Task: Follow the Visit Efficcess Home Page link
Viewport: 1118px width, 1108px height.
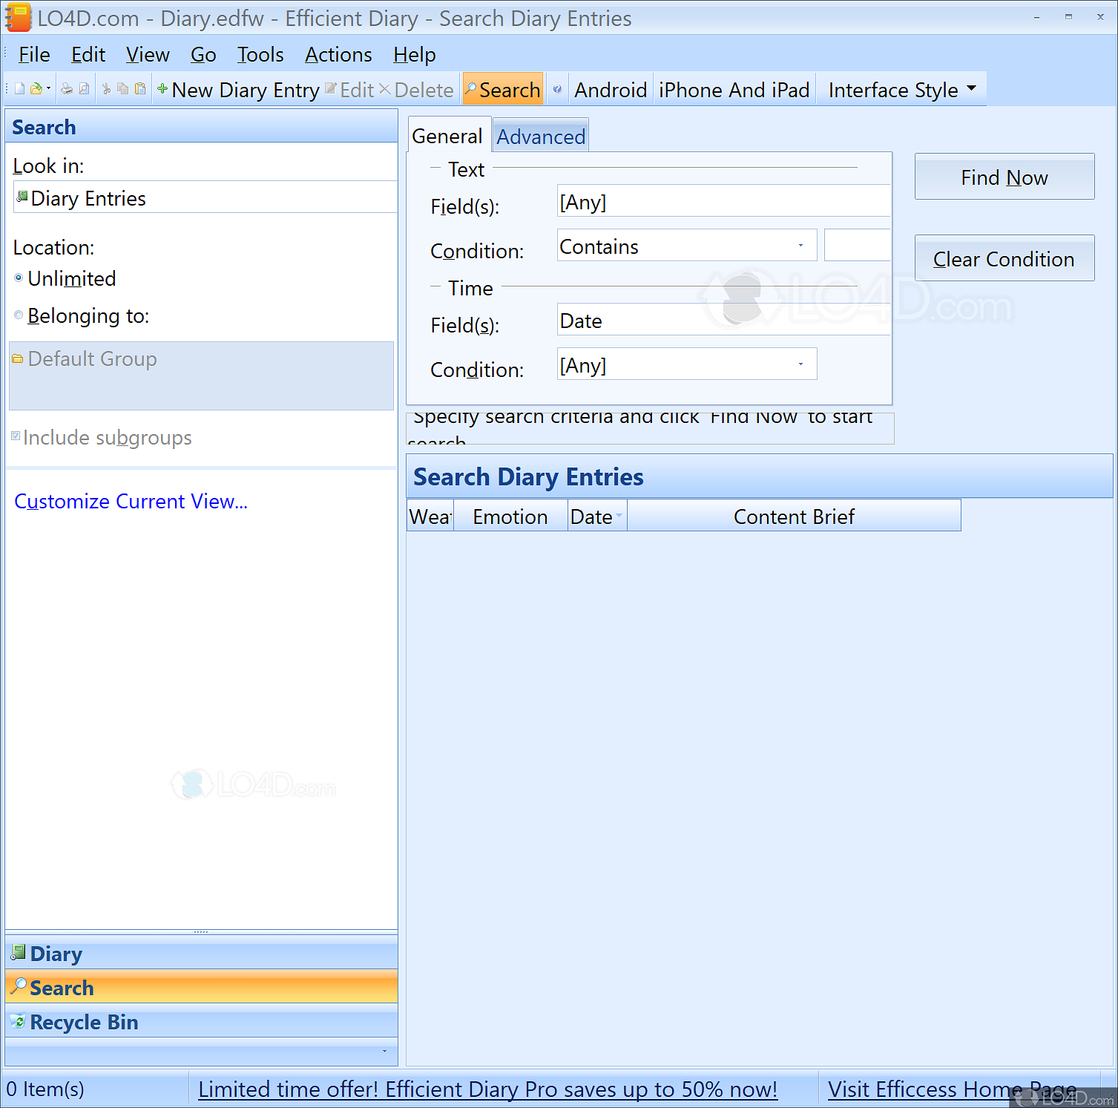Action: (952, 1089)
